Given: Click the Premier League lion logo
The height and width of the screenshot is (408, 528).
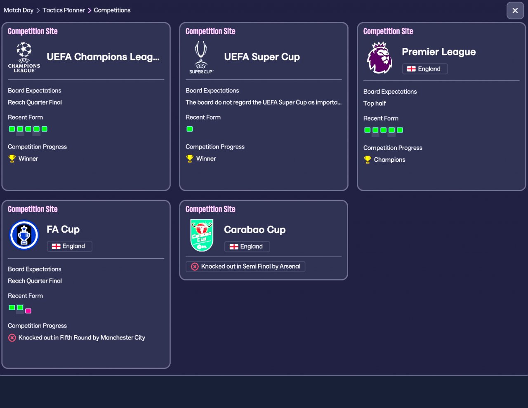Looking at the screenshot, I should tap(379, 58).
